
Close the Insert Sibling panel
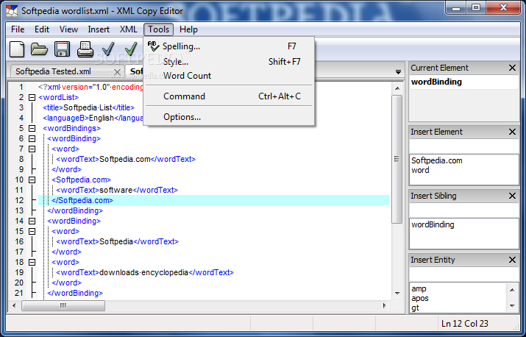[x=512, y=196]
